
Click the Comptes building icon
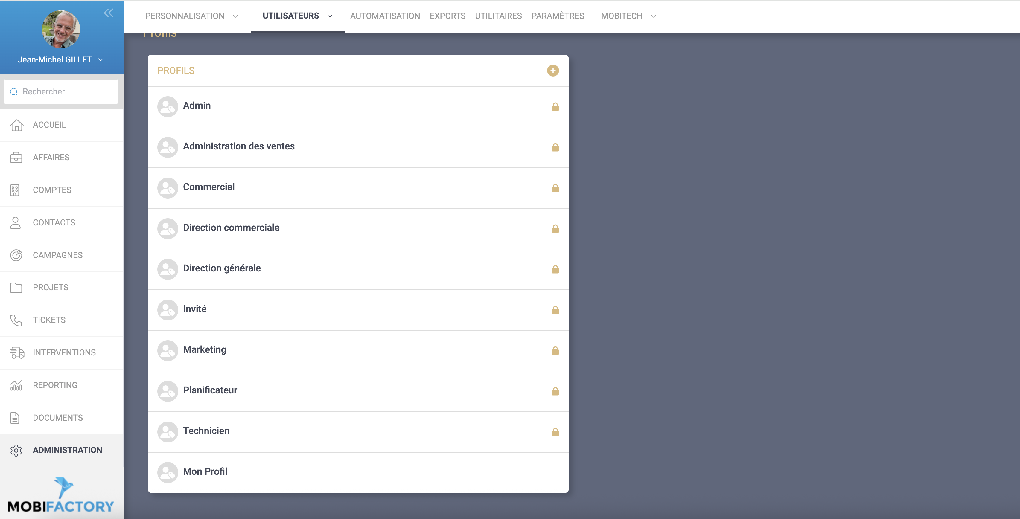click(x=15, y=190)
